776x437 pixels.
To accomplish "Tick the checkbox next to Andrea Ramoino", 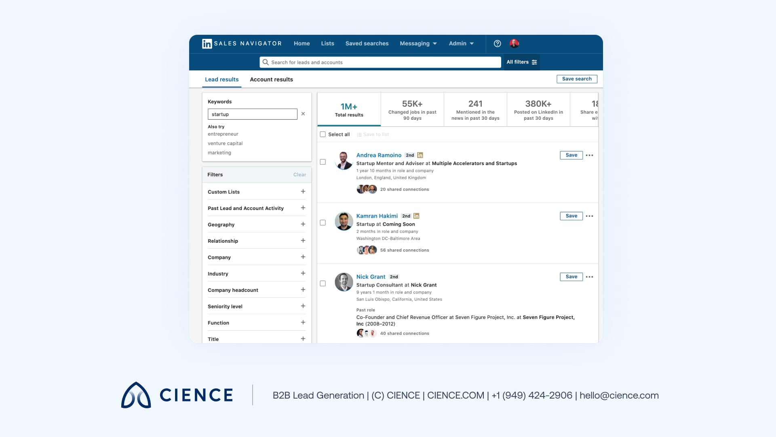I will [323, 162].
